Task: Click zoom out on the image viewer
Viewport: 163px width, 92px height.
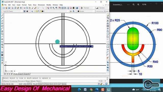Action: click(133, 5)
